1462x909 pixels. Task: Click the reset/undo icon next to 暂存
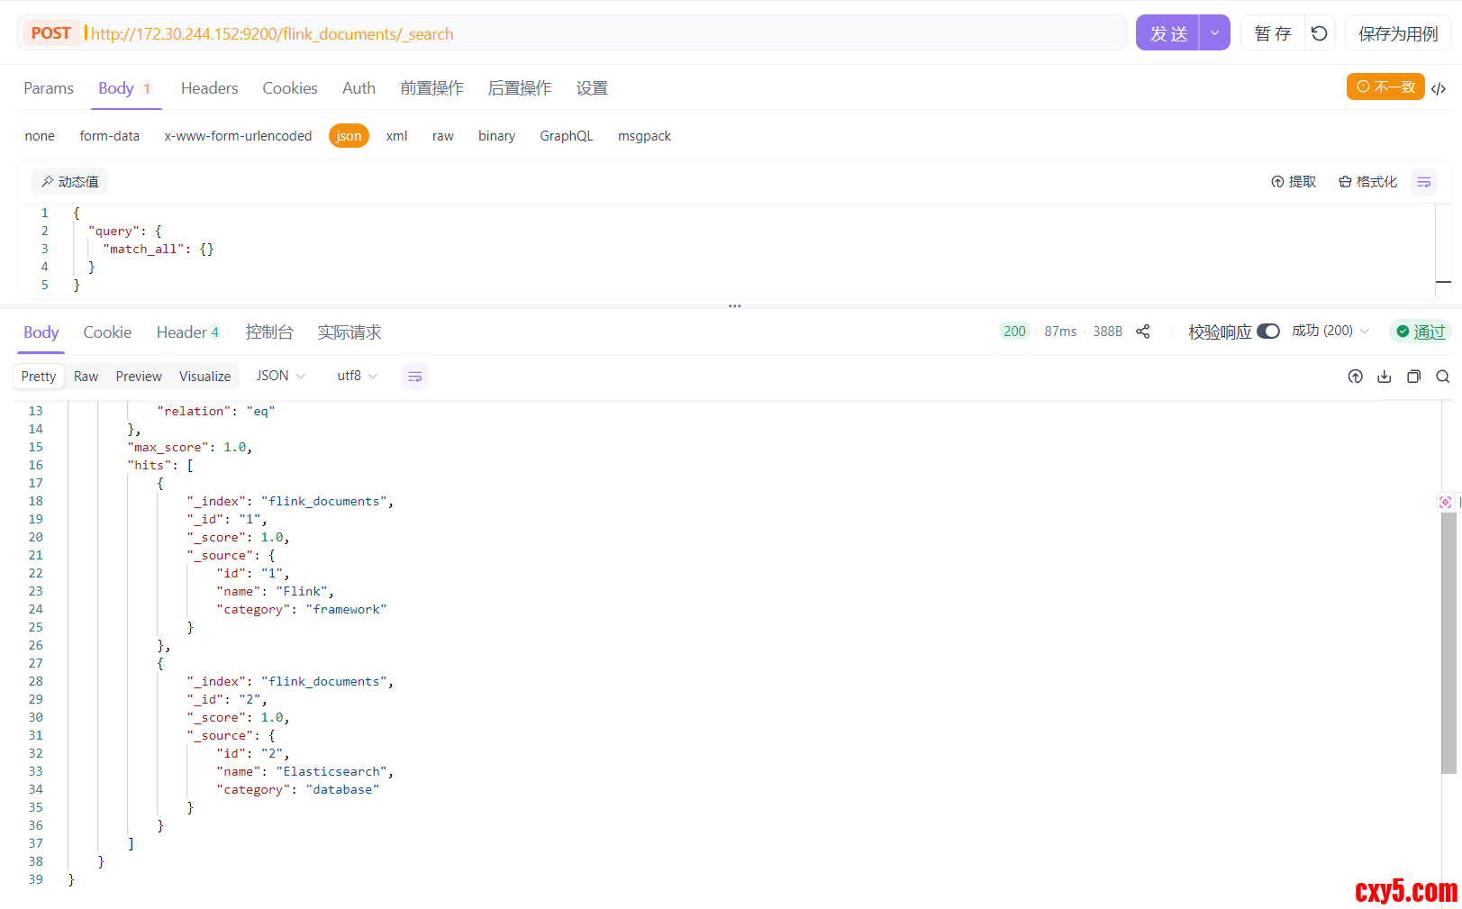tap(1319, 33)
